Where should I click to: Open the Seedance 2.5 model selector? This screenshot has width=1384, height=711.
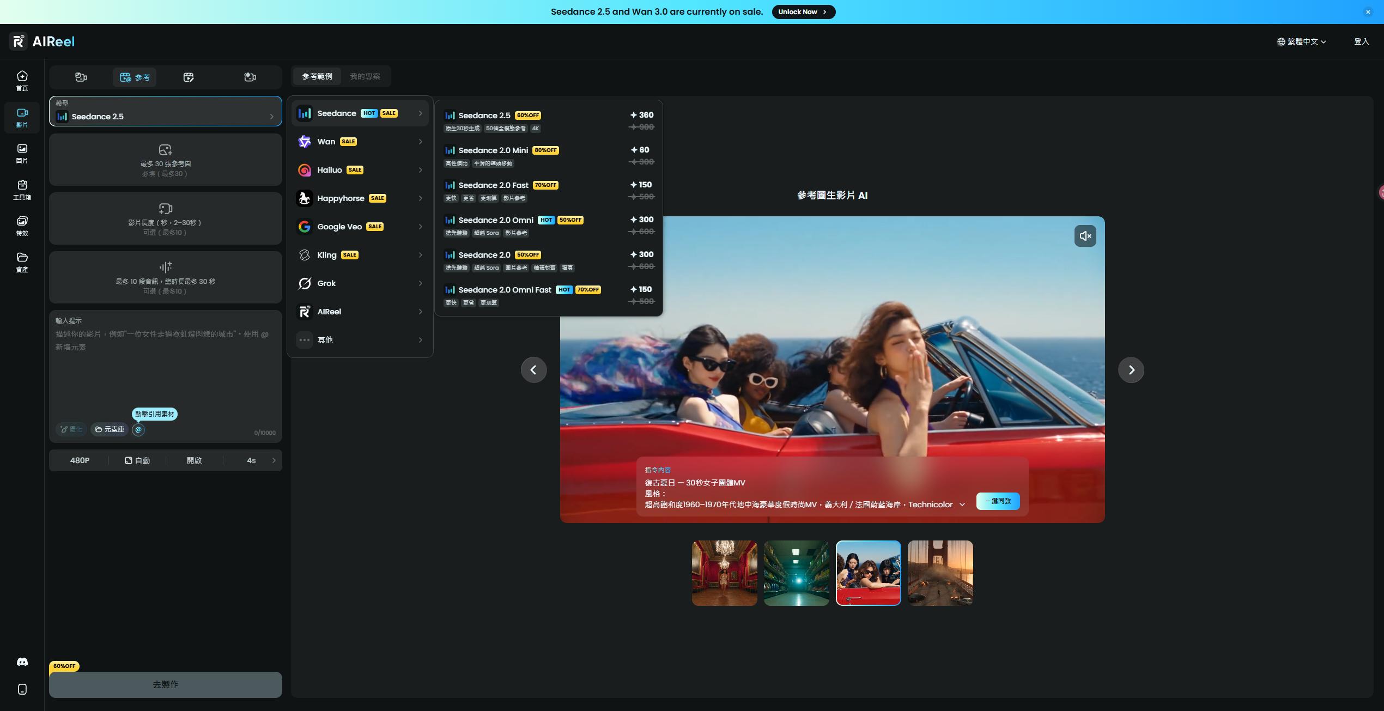pos(166,111)
